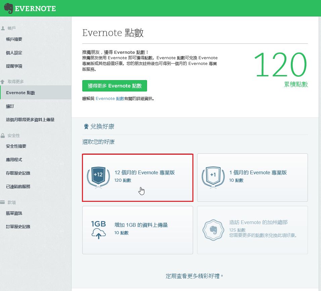Click the 安全性 lock icon in sidebar
The height and width of the screenshot is (291, 321).
(3, 136)
